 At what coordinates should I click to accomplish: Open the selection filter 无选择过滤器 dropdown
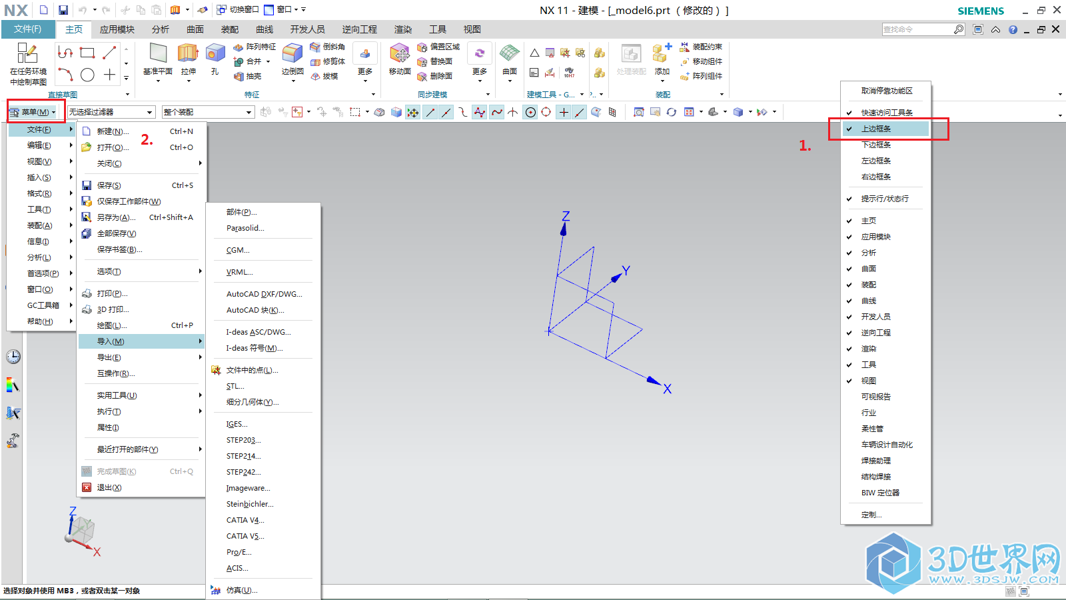click(111, 112)
